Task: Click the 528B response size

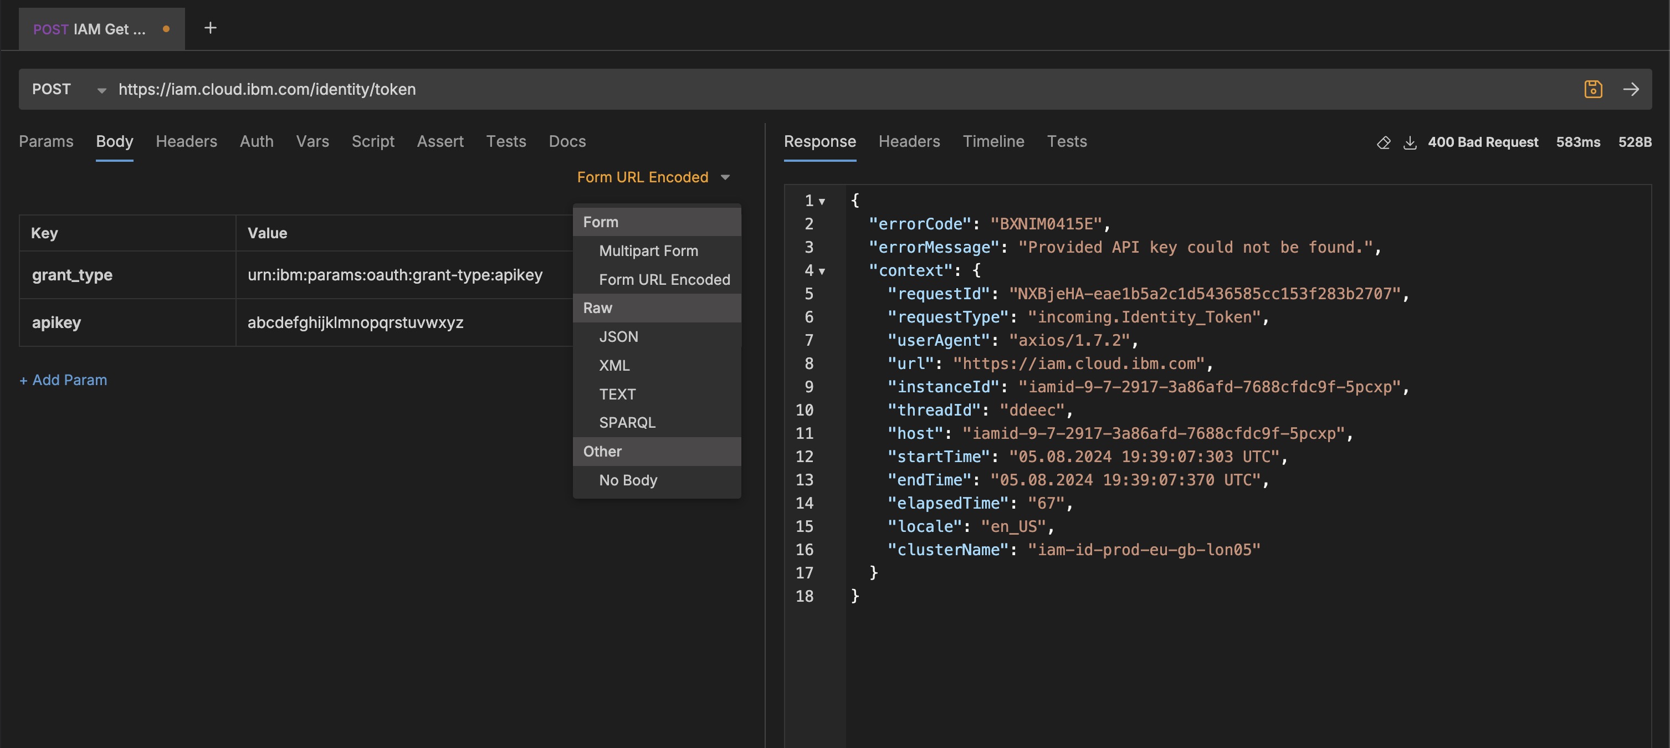Action: click(1635, 142)
